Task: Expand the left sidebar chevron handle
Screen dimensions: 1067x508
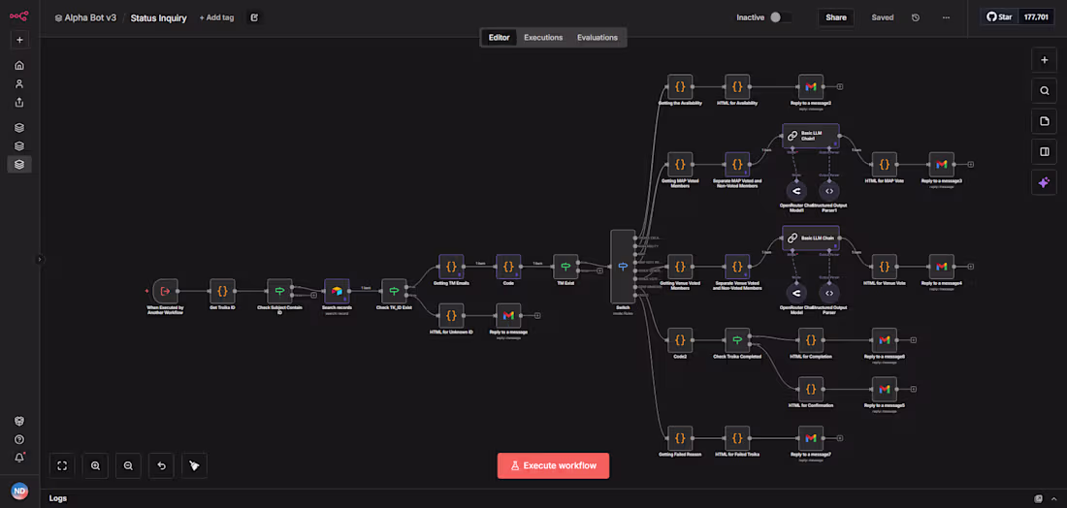Action: click(x=40, y=259)
